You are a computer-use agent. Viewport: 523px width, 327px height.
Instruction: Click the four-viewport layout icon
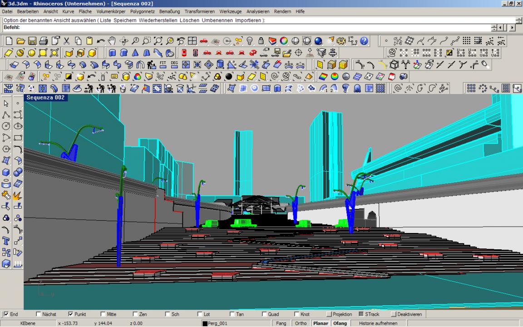click(x=192, y=41)
